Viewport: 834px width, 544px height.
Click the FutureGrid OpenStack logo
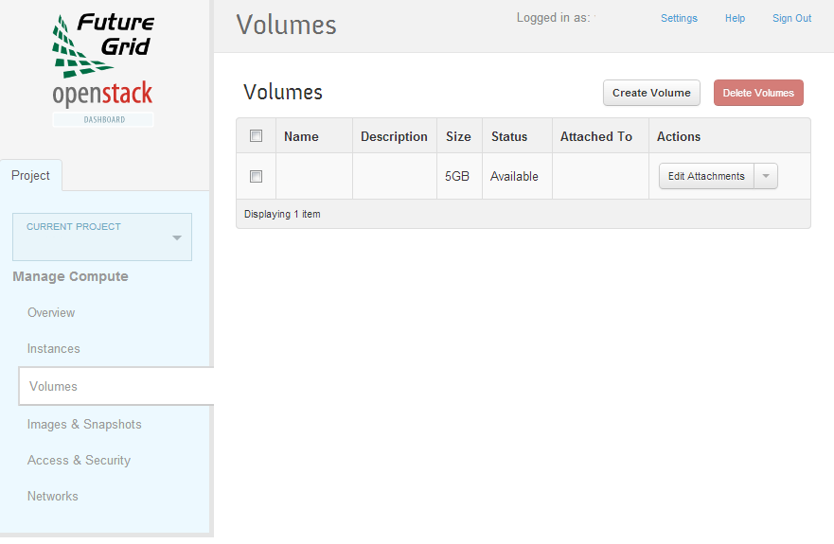tap(102, 70)
